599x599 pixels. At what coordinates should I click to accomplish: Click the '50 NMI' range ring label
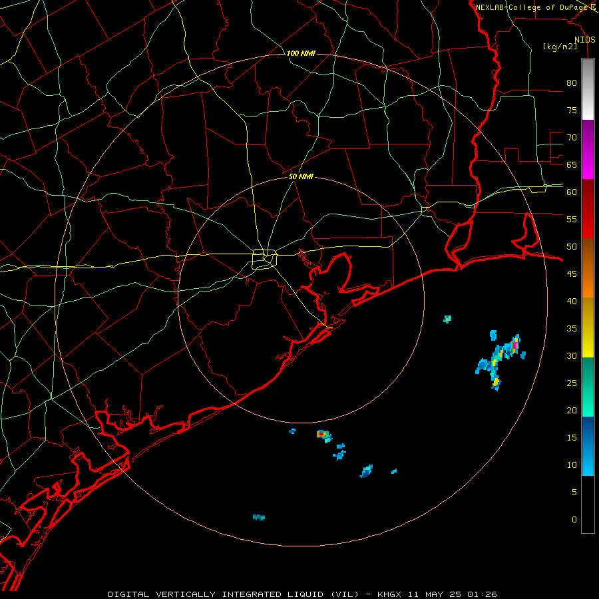tap(301, 176)
